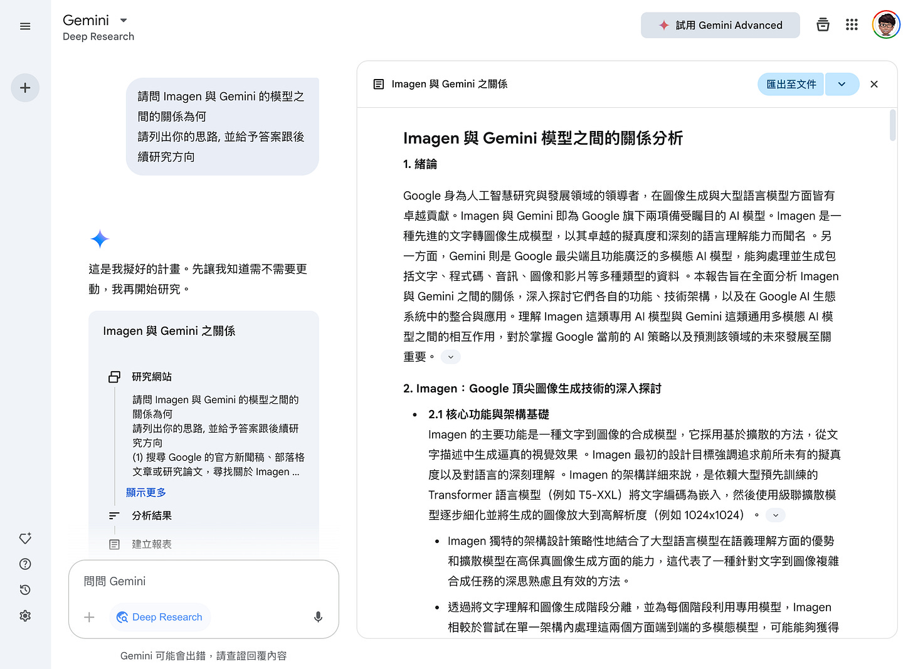Viewport: 913px width, 669px height.
Task: Click the user prompt message bubble
Action: [223, 127]
